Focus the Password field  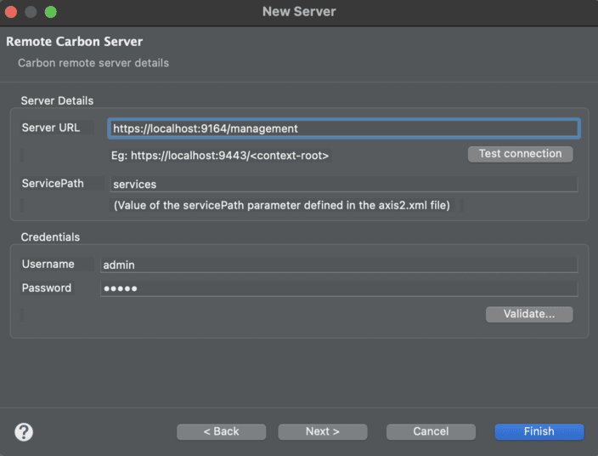(339, 288)
